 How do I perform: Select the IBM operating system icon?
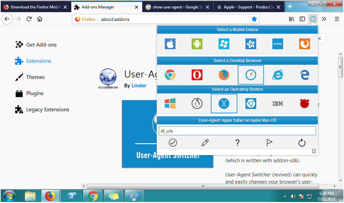278,104
